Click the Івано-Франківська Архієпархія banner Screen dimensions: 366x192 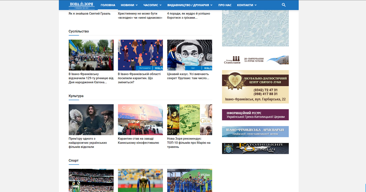(255, 132)
